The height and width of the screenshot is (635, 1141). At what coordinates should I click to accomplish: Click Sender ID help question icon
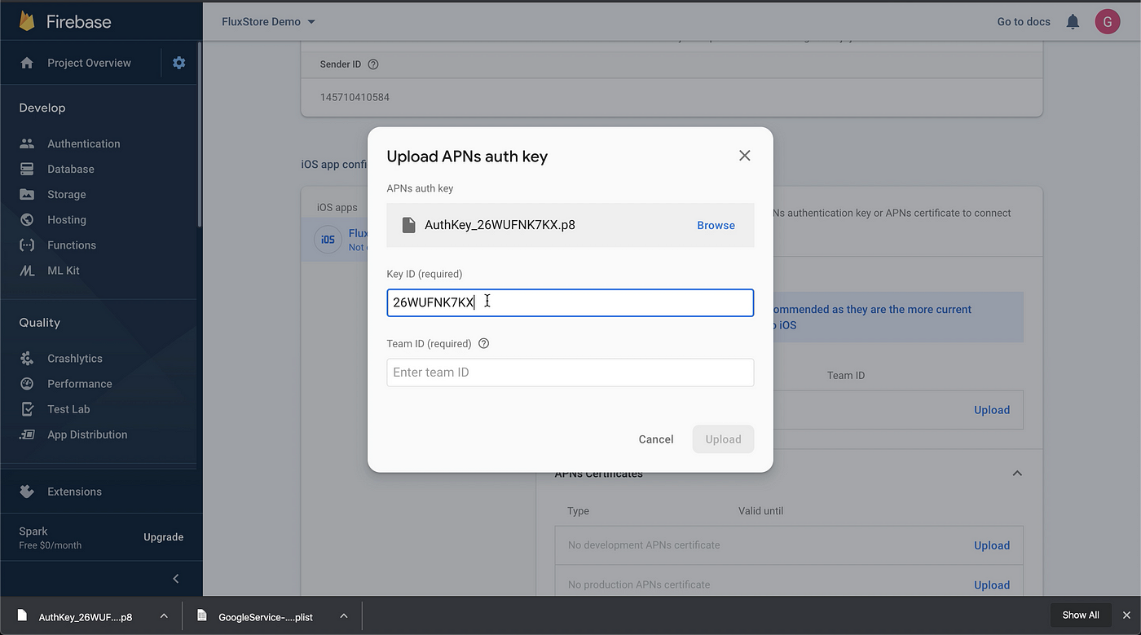[373, 64]
